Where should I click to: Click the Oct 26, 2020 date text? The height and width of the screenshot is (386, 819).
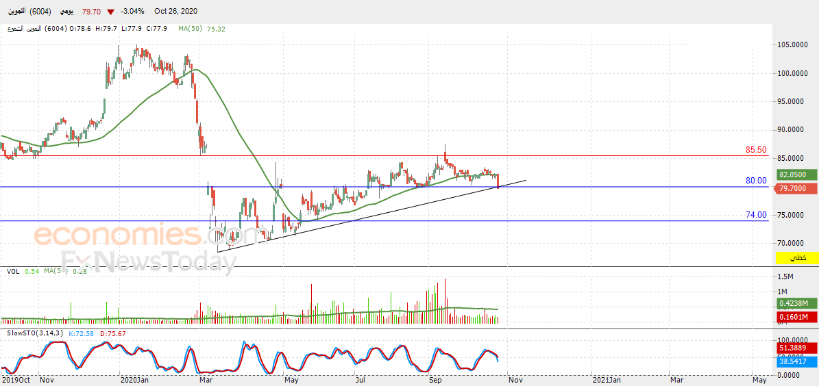tap(174, 12)
